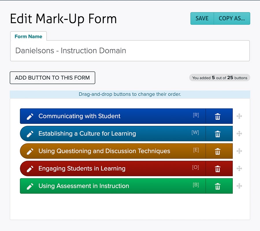Screen dimensions: 260x231
Task: Trash the Using Questioning and Discussion Techniques button
Action: tap(218, 151)
